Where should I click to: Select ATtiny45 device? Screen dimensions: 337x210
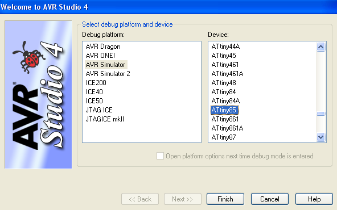pos(224,56)
